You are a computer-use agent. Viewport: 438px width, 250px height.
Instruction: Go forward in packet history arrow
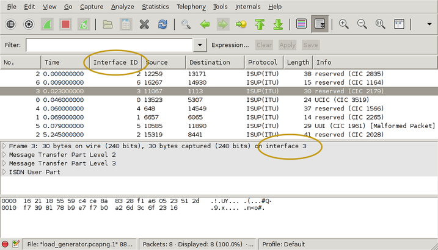223,24
